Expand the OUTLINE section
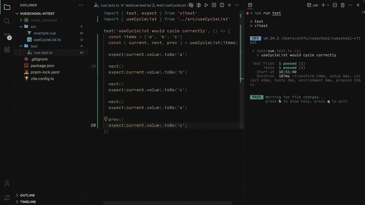 point(17,195)
